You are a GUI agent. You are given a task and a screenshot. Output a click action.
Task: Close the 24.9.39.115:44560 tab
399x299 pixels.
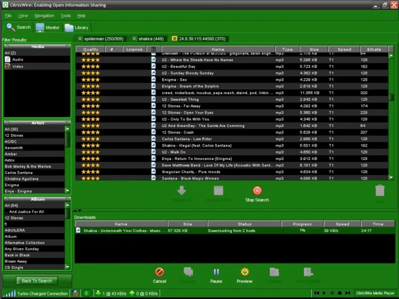click(x=174, y=39)
